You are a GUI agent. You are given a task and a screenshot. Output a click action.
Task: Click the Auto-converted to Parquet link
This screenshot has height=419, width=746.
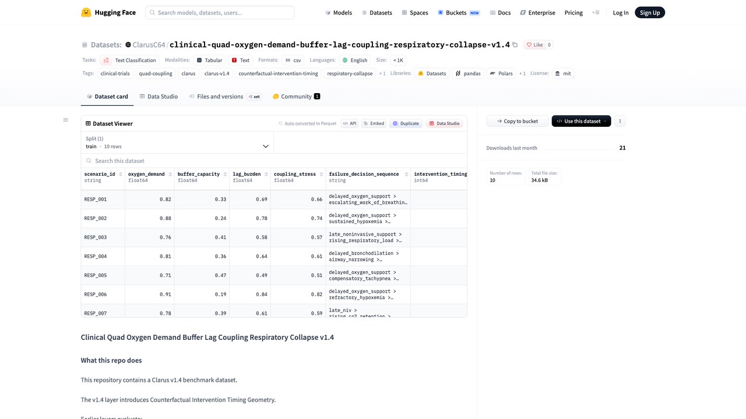[x=307, y=123]
